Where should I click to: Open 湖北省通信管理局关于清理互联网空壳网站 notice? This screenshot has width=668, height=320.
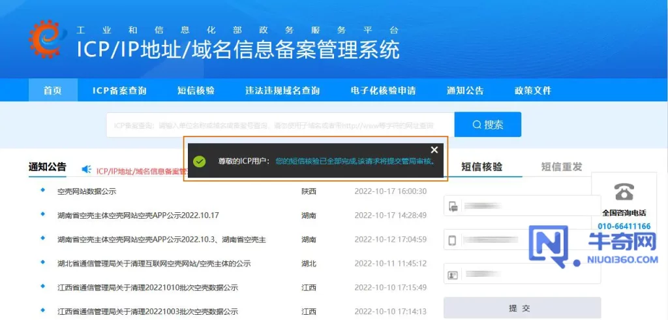pos(154,264)
